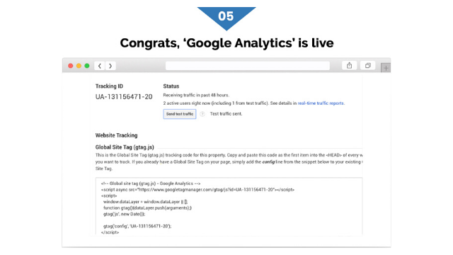
Task: Click the browser forward arrow
Action: coord(110,66)
